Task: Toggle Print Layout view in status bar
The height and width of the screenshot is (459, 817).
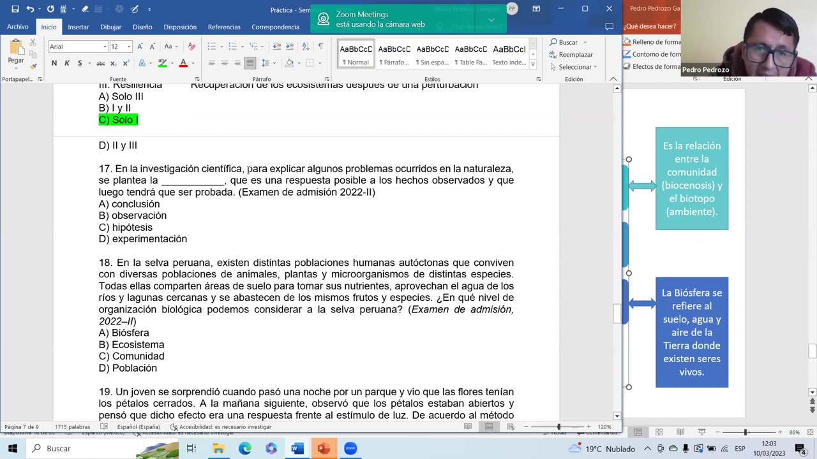Action: coord(488,426)
